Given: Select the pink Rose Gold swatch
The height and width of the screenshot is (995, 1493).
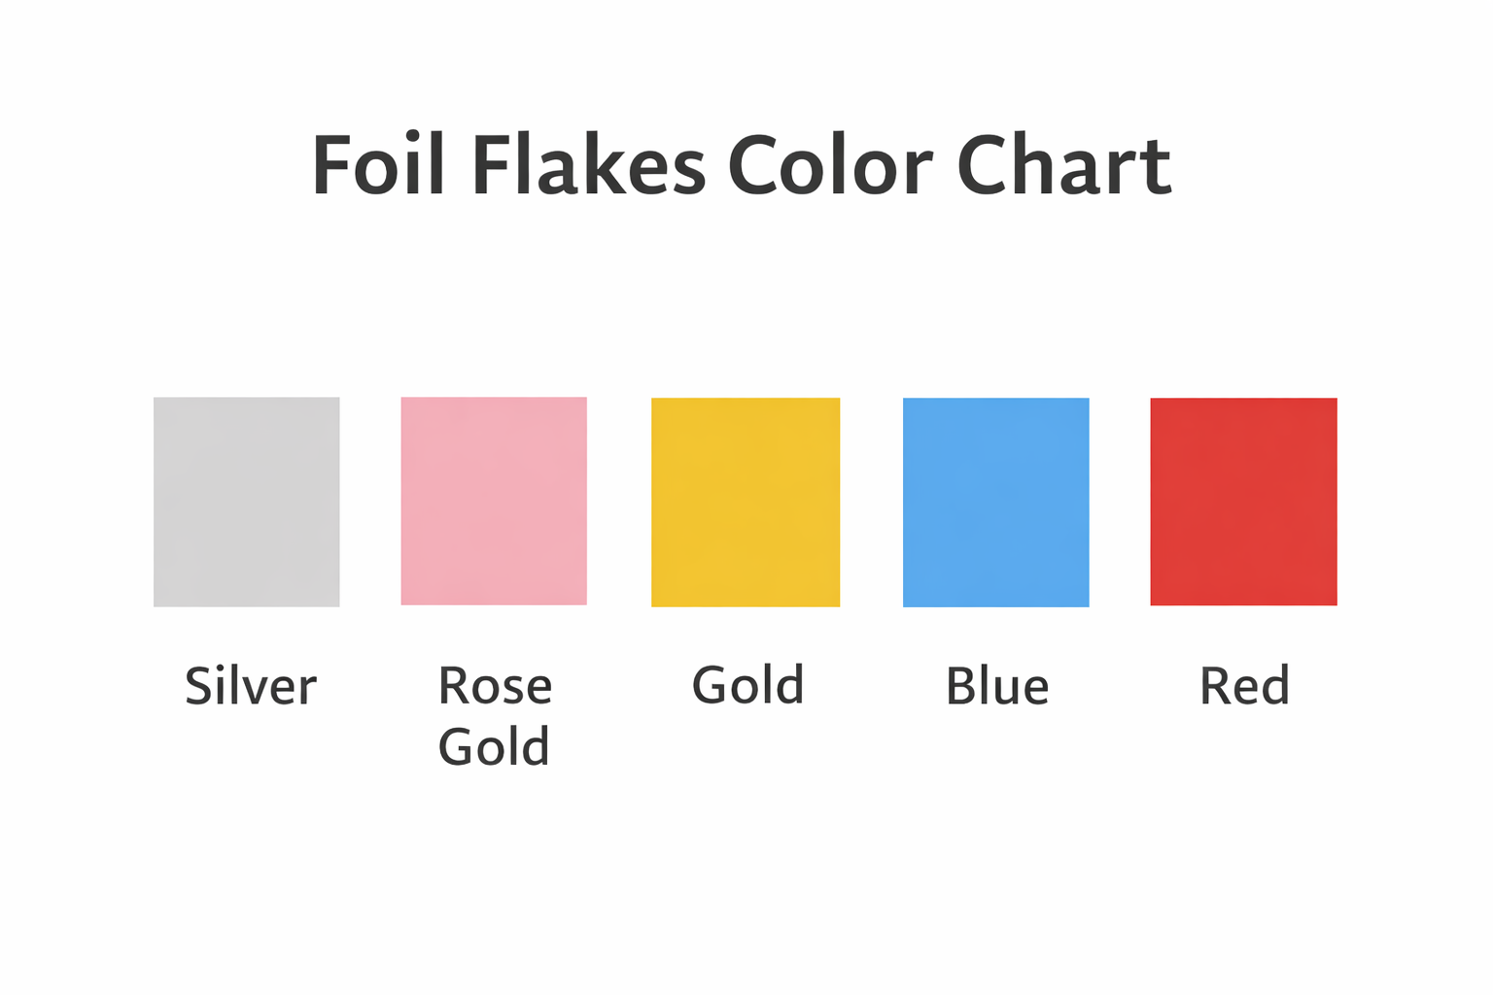Looking at the screenshot, I should pos(494,501).
